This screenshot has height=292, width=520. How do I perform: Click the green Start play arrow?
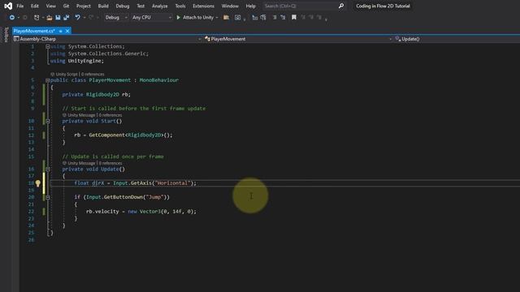click(179, 17)
